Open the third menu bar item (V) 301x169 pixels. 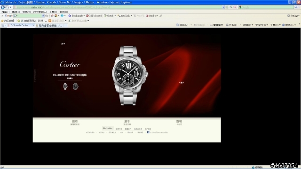pyautogui.click(x=26, y=12)
